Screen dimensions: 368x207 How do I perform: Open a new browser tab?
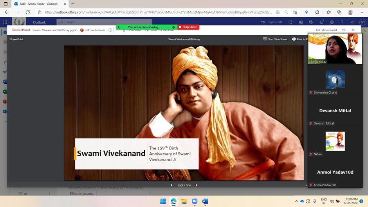coord(73,4)
